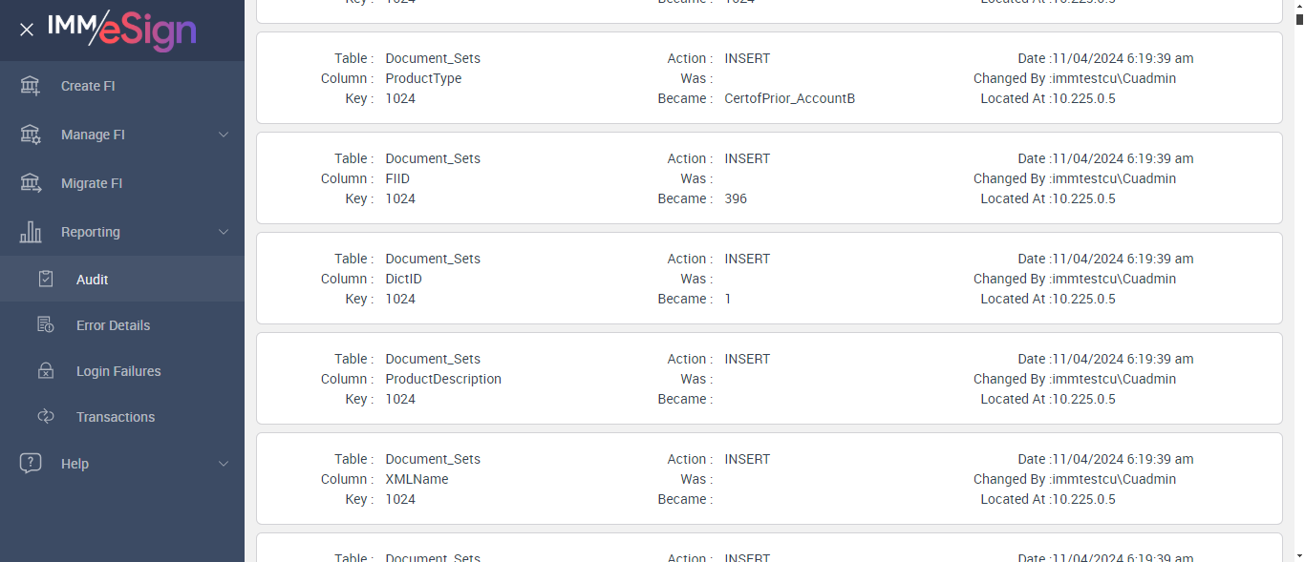Viewport: 1305px width, 562px height.
Task: Click the Error Details icon
Action: (46, 325)
